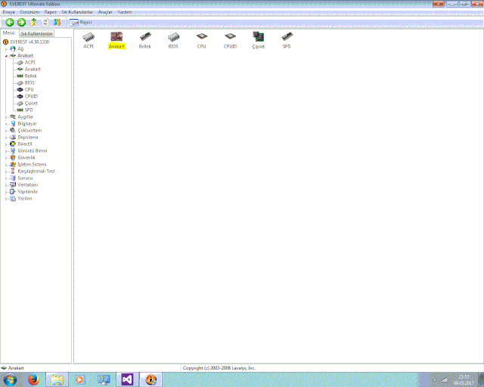Select Bellek in the sidebar tree
Screen dimensions: 484x387
click(30, 76)
